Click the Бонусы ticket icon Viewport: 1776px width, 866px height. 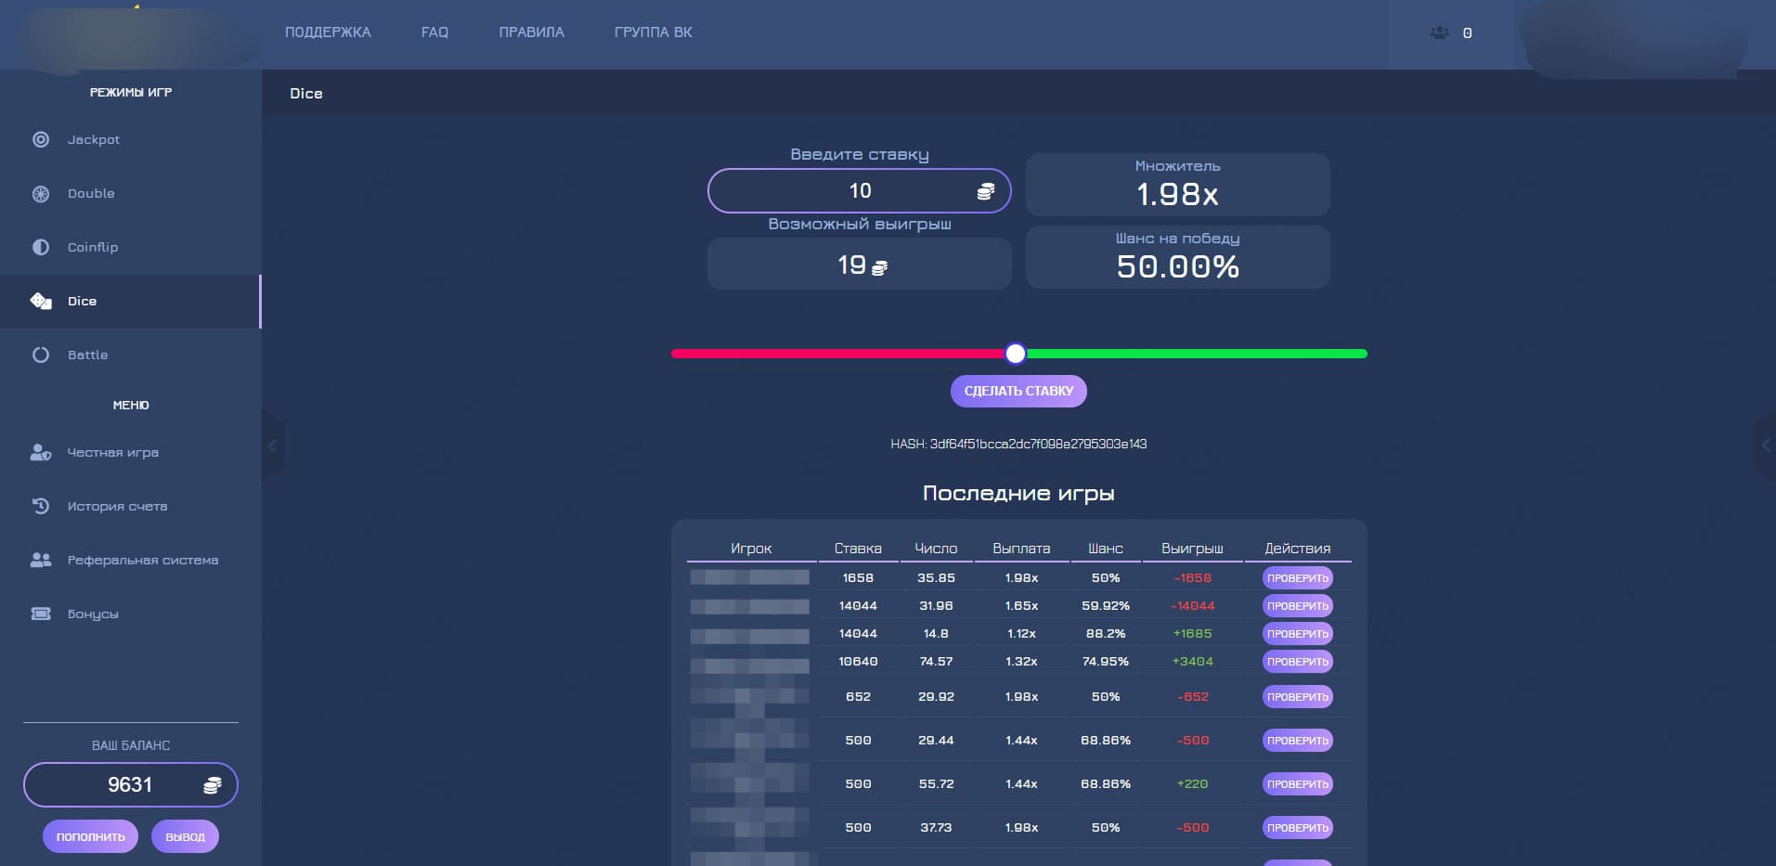click(x=41, y=614)
